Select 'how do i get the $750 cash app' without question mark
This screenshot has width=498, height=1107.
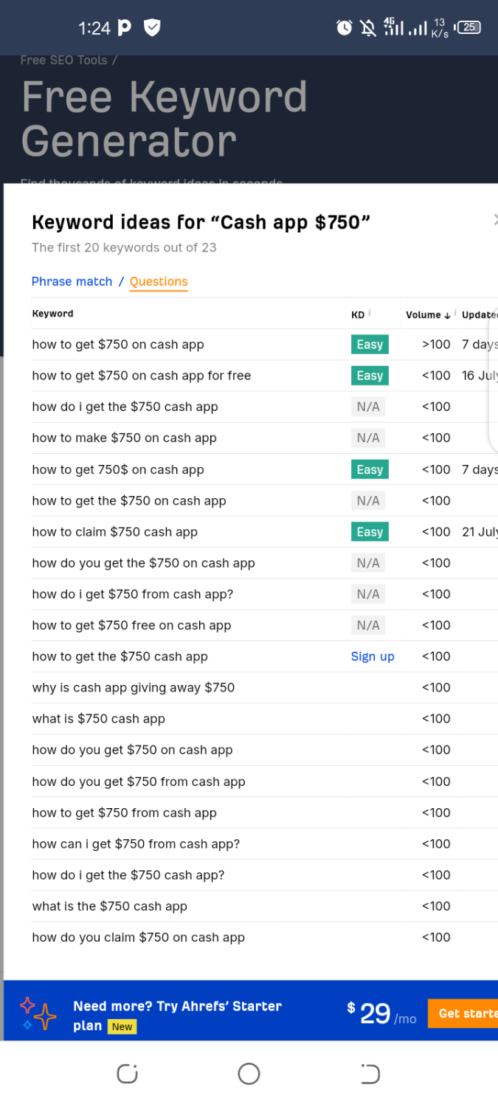125,407
